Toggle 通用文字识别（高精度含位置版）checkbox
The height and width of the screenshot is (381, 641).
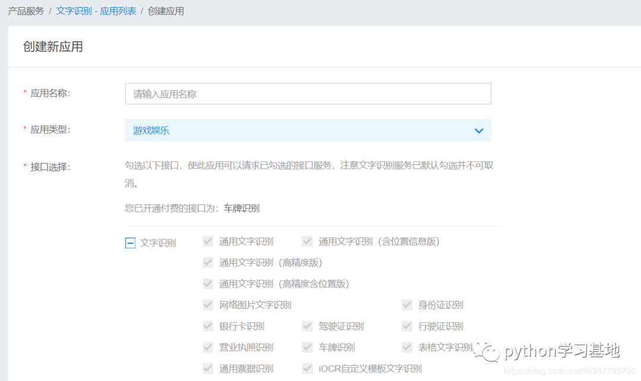pos(208,284)
